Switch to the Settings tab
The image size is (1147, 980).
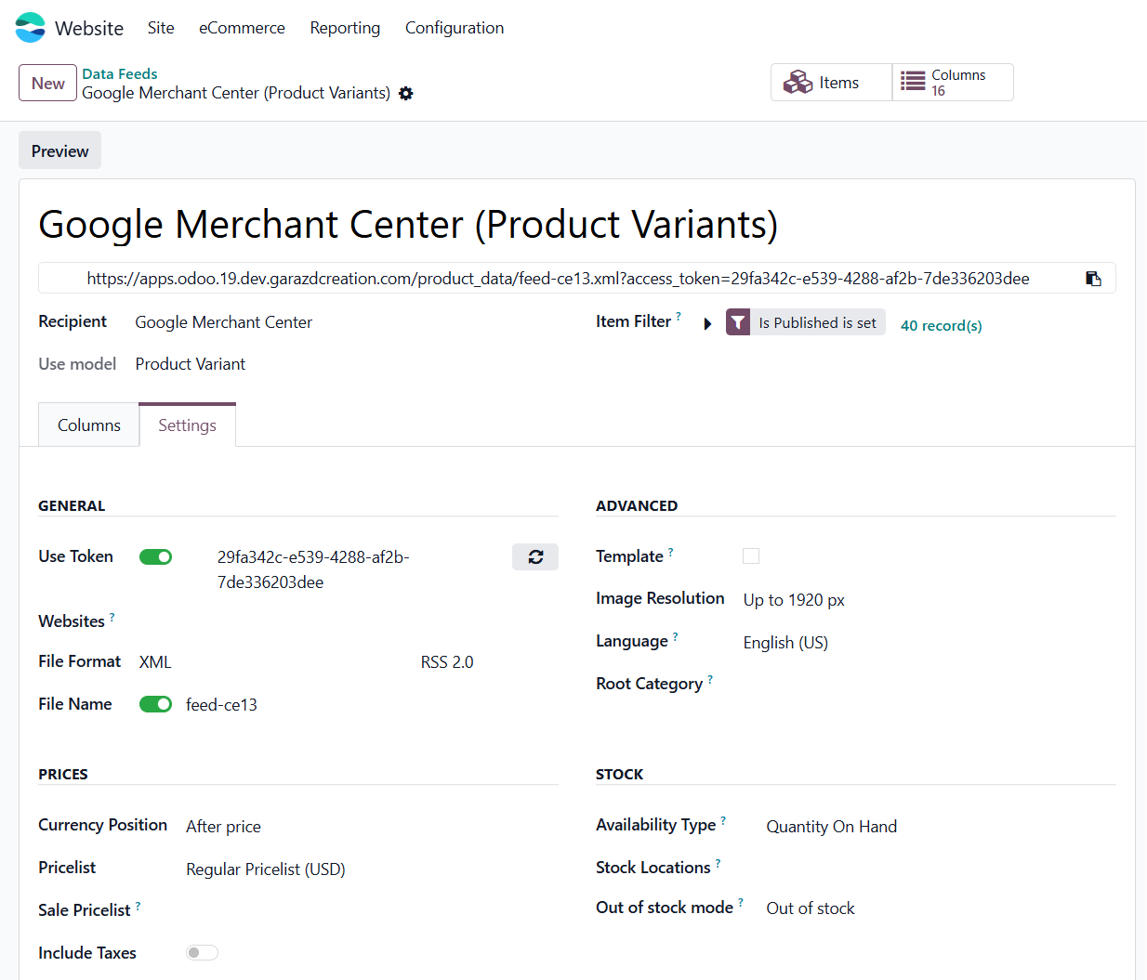tap(187, 425)
